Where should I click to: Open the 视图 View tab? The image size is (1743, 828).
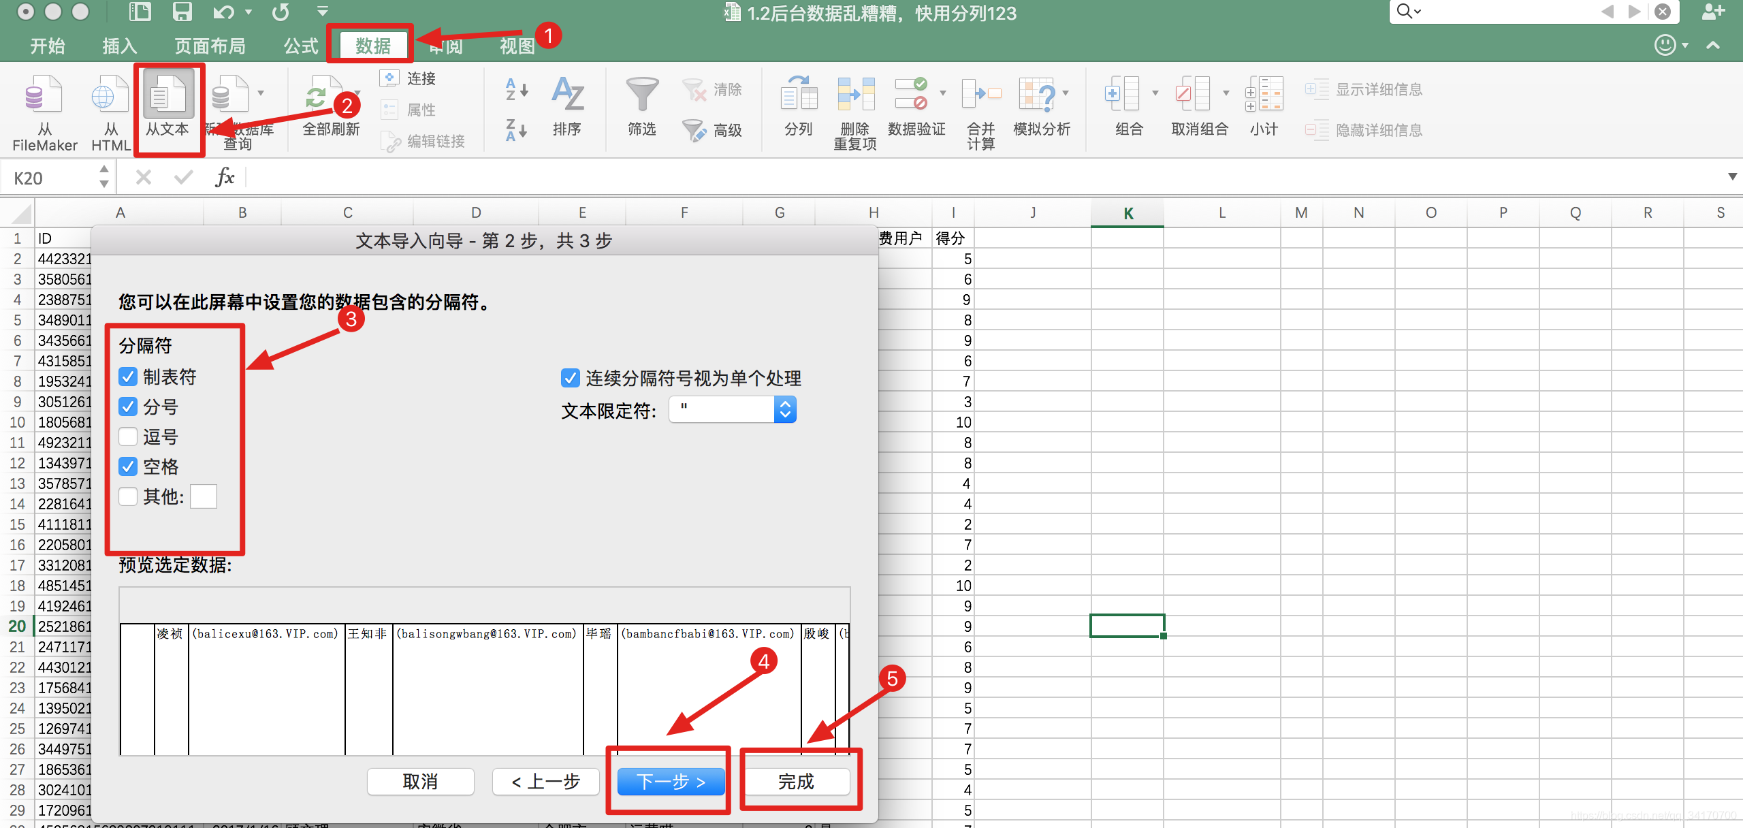pos(517,46)
